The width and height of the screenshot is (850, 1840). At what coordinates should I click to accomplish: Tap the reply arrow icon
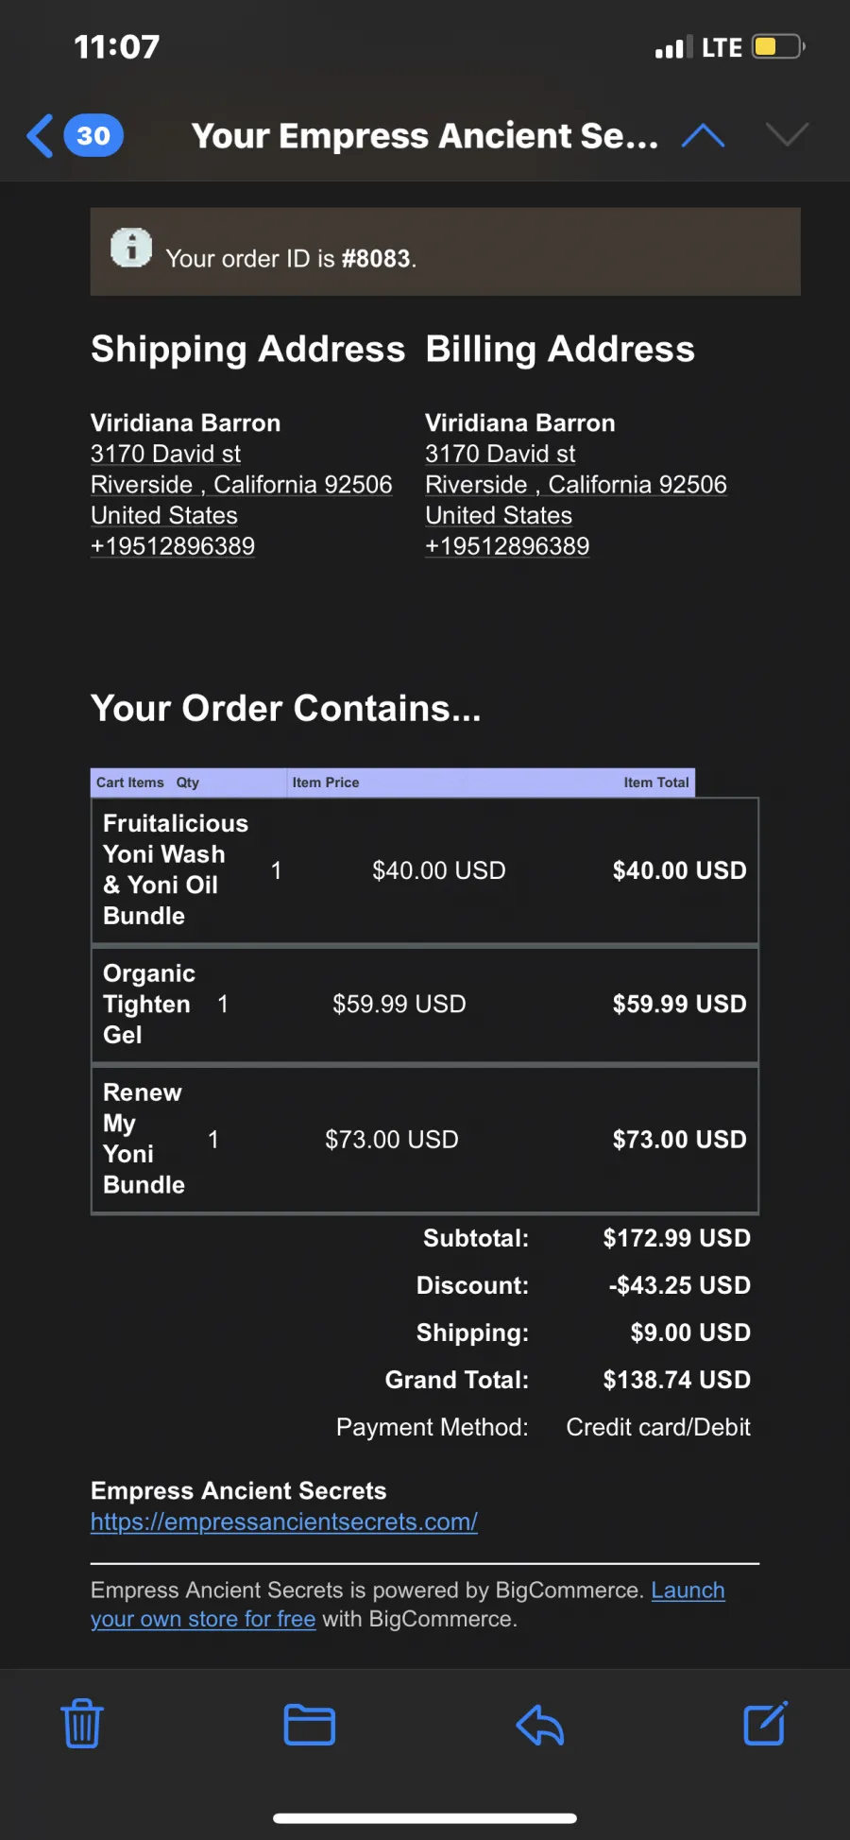point(540,1724)
